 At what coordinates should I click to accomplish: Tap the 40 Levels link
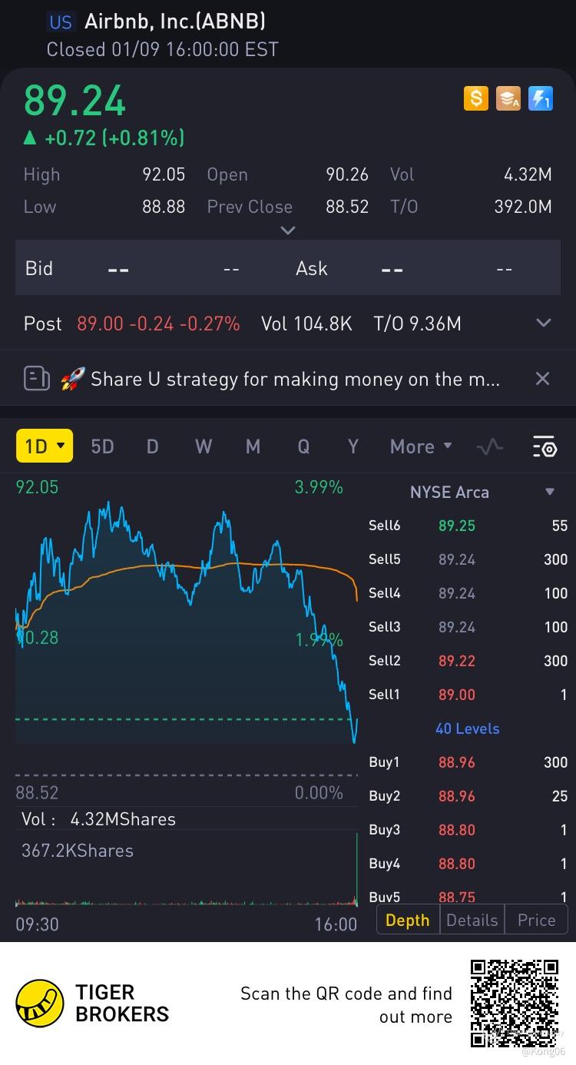coord(467,728)
